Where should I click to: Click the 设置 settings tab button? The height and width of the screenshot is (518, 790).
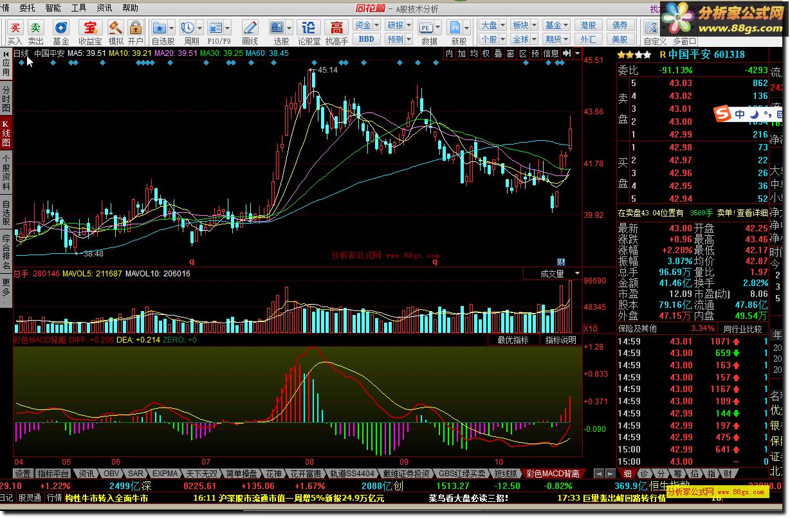[x=23, y=474]
